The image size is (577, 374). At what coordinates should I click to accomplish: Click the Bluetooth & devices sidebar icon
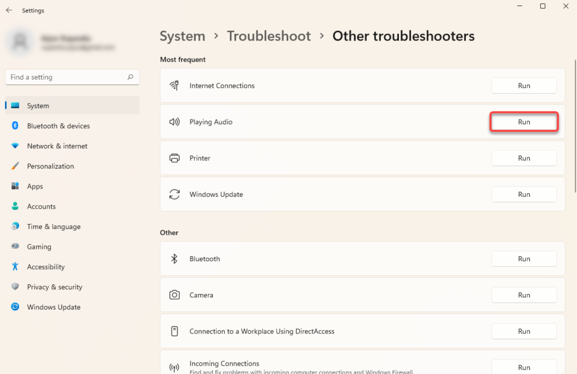click(15, 126)
